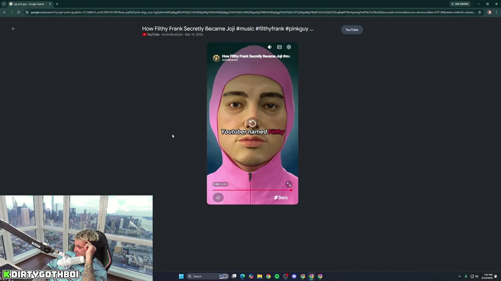The width and height of the screenshot is (501, 281).
Task: Show hidden system tray icons
Action: [460, 276]
